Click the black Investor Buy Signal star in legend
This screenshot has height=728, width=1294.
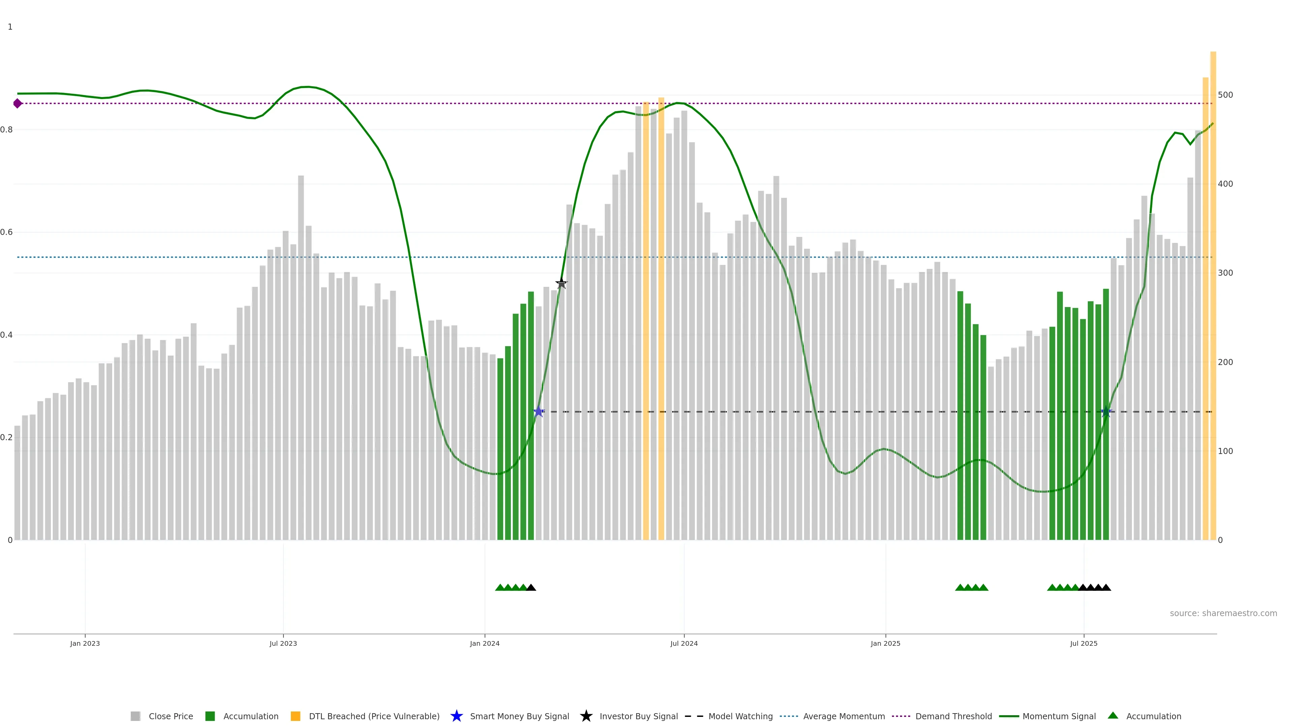586,716
